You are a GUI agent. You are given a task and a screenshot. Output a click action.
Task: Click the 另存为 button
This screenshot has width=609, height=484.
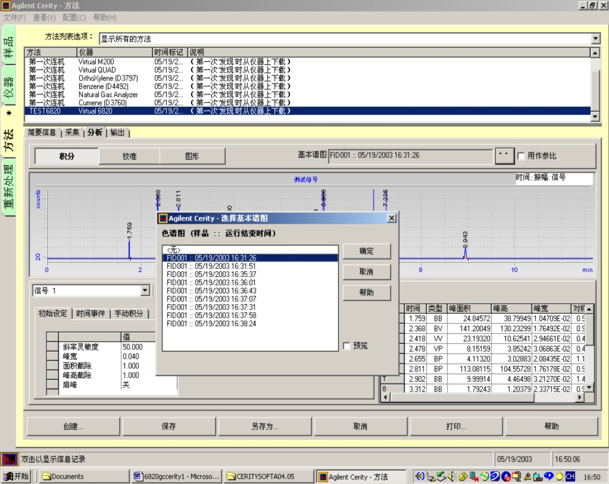click(265, 426)
